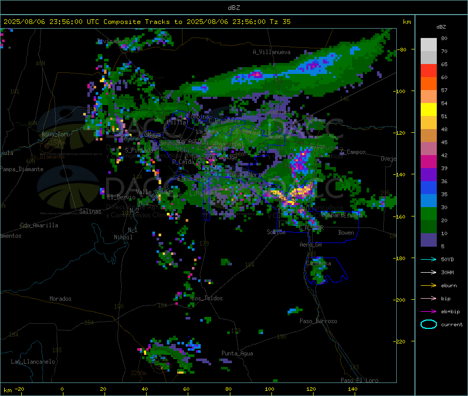
Task: Click the cyan ellipse 'current' legend icon
Action: 428,324
